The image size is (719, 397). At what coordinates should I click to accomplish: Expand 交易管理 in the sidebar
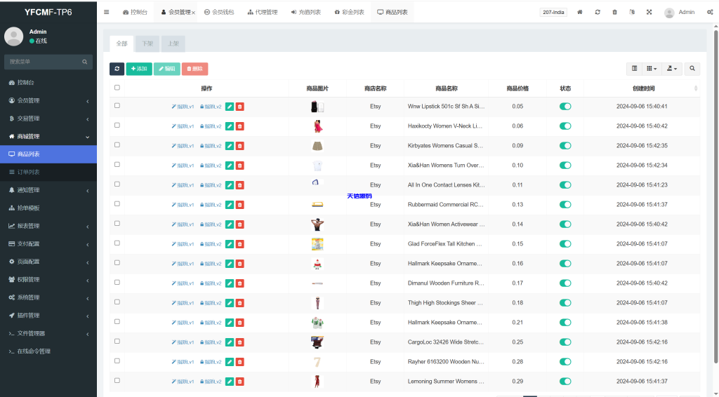(48, 118)
